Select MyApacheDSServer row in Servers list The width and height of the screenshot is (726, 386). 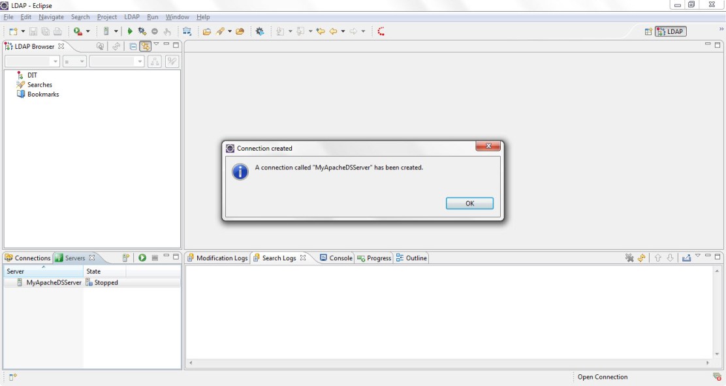pyautogui.click(x=54, y=283)
